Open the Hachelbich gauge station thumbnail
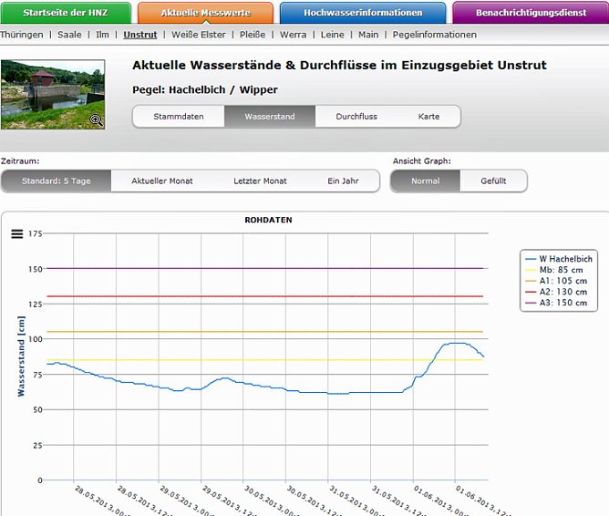609x516 pixels. coord(52,94)
